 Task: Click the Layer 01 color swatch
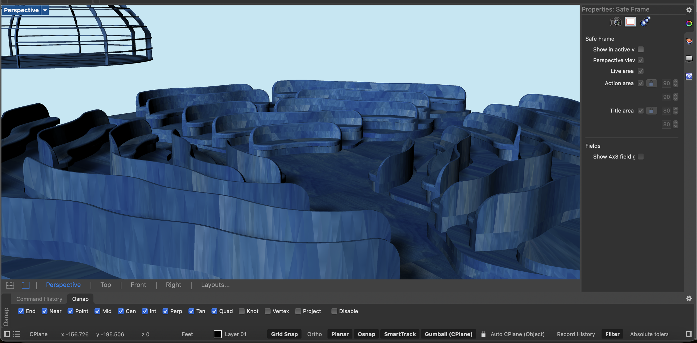point(218,334)
